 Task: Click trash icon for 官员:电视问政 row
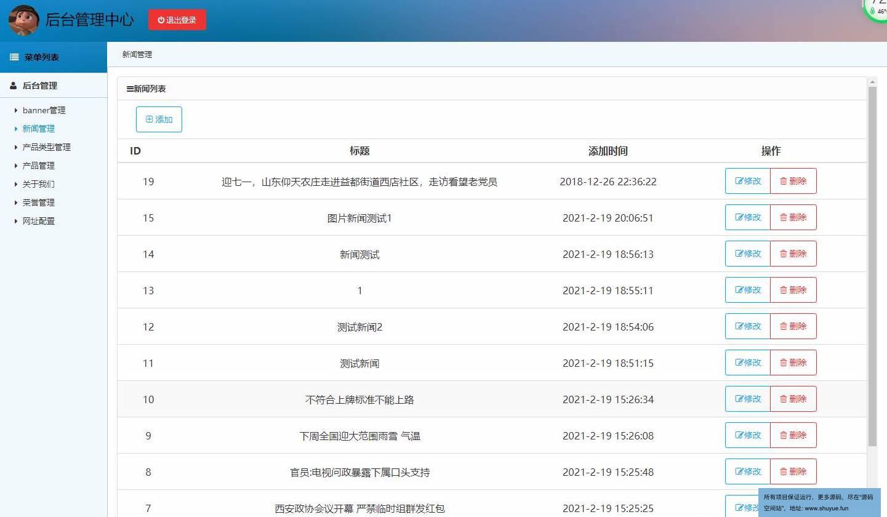click(784, 471)
